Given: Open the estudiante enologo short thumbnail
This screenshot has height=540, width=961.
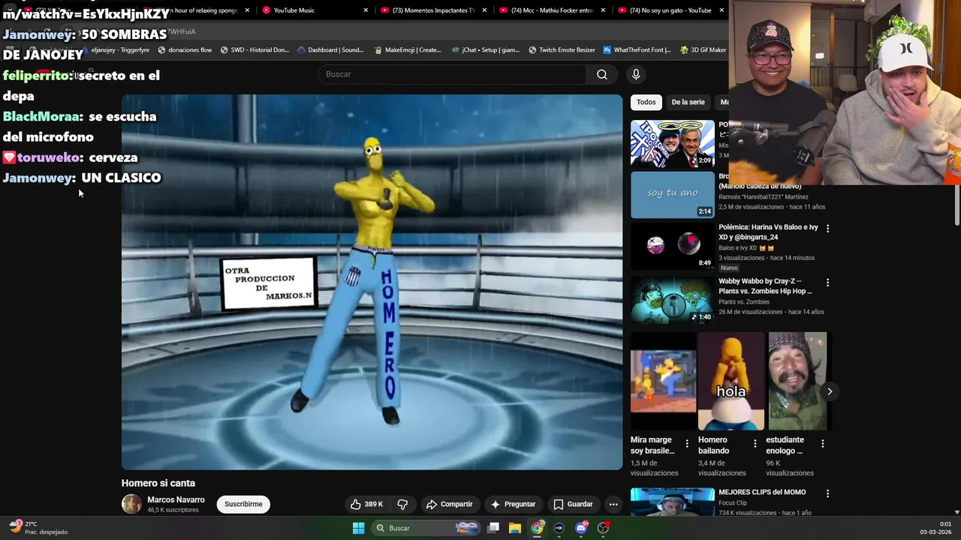Looking at the screenshot, I should pyautogui.click(x=797, y=381).
